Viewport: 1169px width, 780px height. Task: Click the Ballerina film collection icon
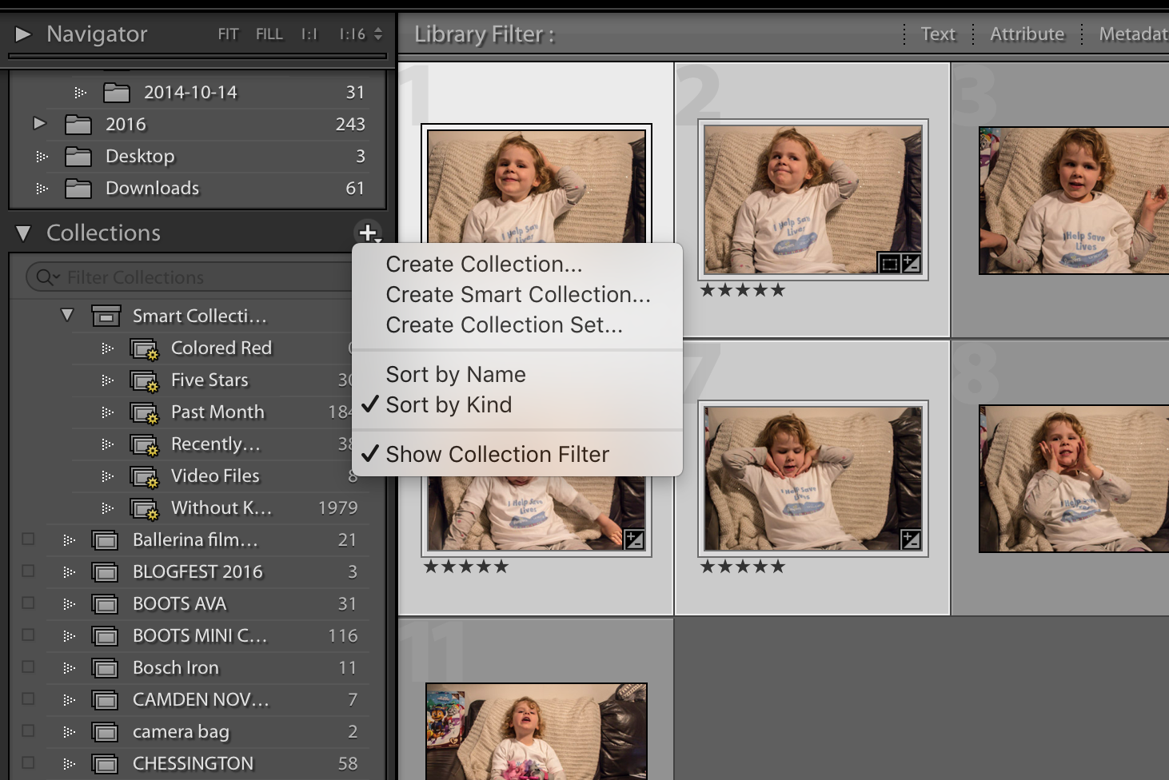point(105,541)
